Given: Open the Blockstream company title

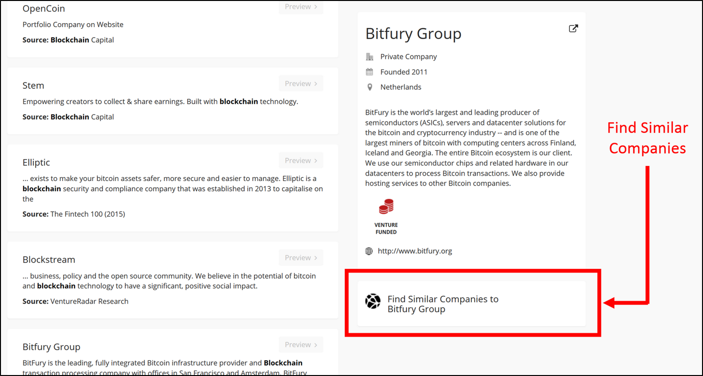Looking at the screenshot, I should (49, 260).
